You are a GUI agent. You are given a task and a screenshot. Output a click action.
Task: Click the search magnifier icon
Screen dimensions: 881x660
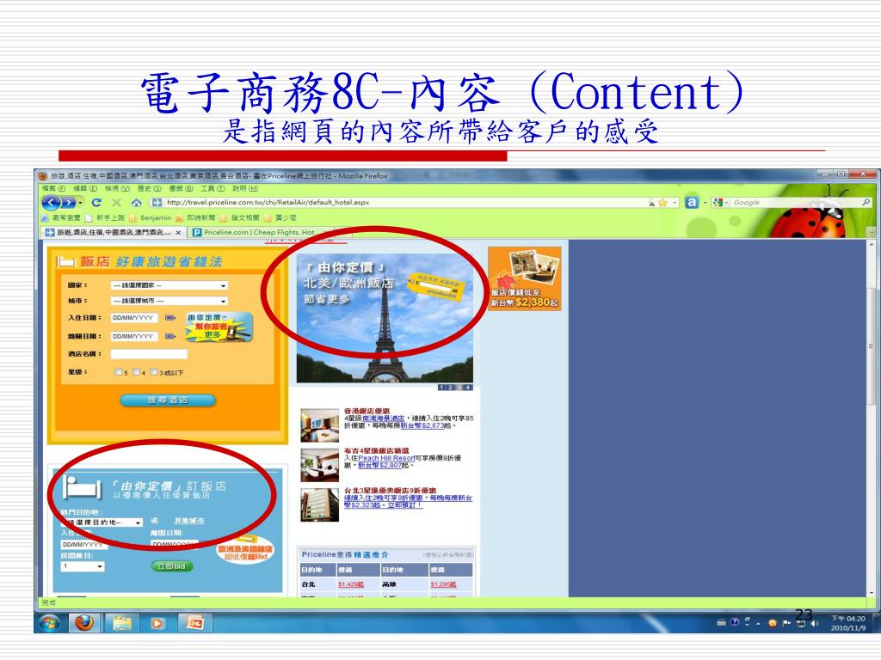[866, 202]
